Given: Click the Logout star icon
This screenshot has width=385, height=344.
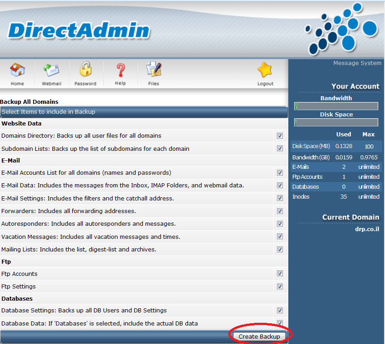Looking at the screenshot, I should (265, 71).
